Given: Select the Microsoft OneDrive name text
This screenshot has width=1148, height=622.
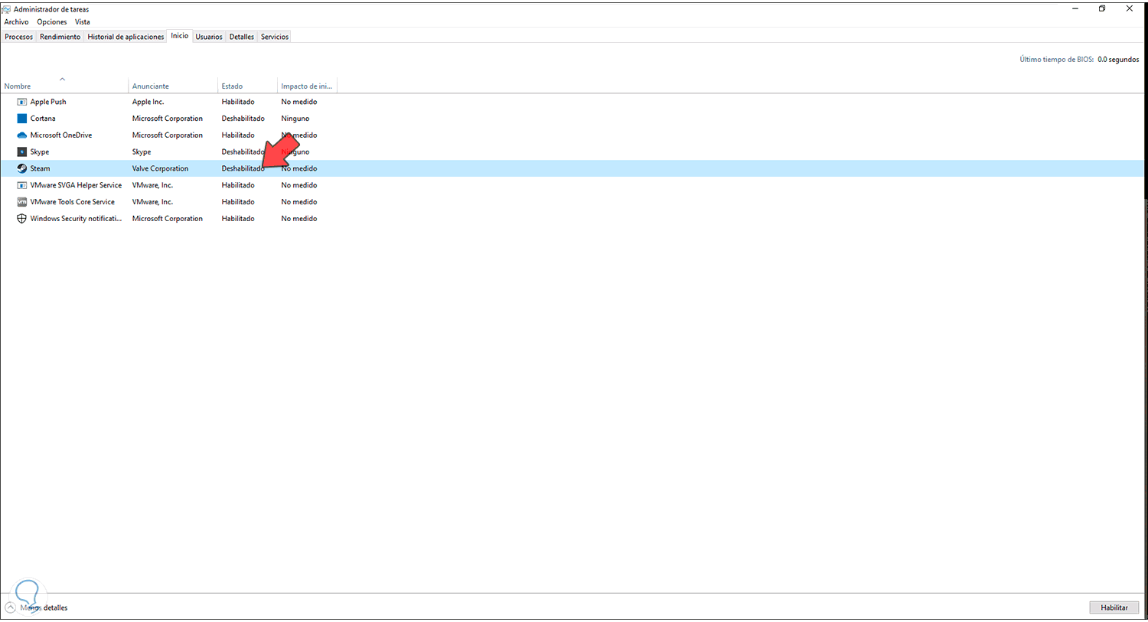Looking at the screenshot, I should (61, 135).
